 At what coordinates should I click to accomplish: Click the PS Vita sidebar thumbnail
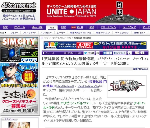click(19, 125)
